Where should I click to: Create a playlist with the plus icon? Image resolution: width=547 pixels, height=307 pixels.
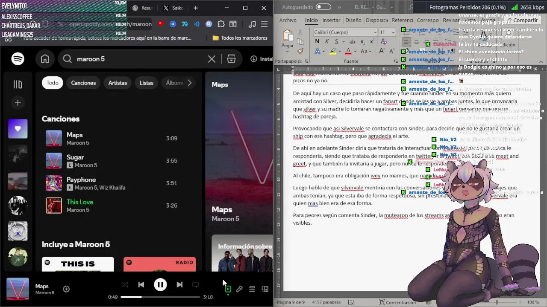(18, 103)
